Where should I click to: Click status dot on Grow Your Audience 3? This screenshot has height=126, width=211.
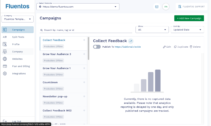(84, 54)
